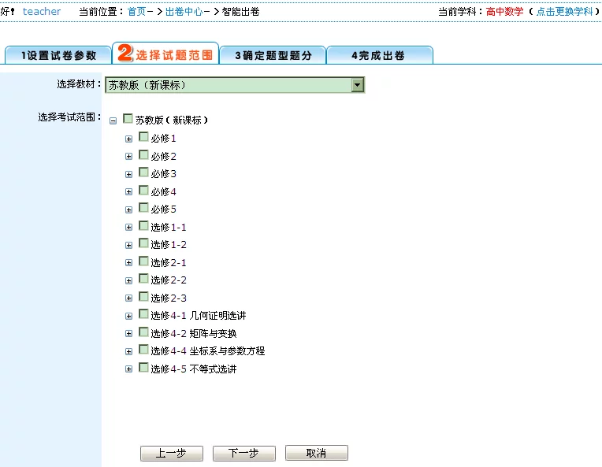Enable the 选修4-5 不等式选讲 checkbox
The image size is (602, 467).
point(143,367)
